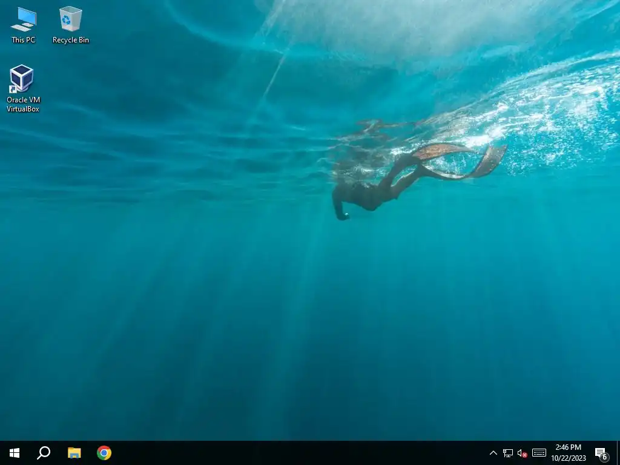This screenshot has width=620, height=465.
Task: Click the Show desktop sliver at the taskbar edge
Action: click(x=618, y=453)
